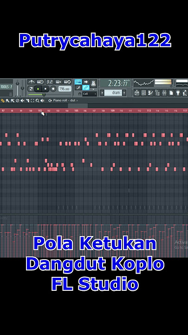
Task: Toggle wait for input before recording
Action: 40,82
